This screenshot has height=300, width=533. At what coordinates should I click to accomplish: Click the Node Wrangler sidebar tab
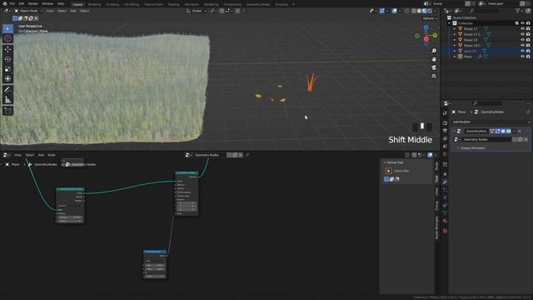point(436,227)
